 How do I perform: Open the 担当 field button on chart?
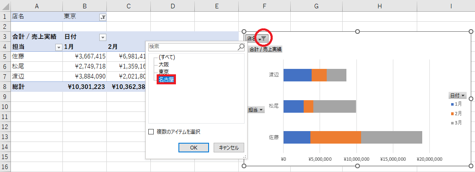click(256, 110)
